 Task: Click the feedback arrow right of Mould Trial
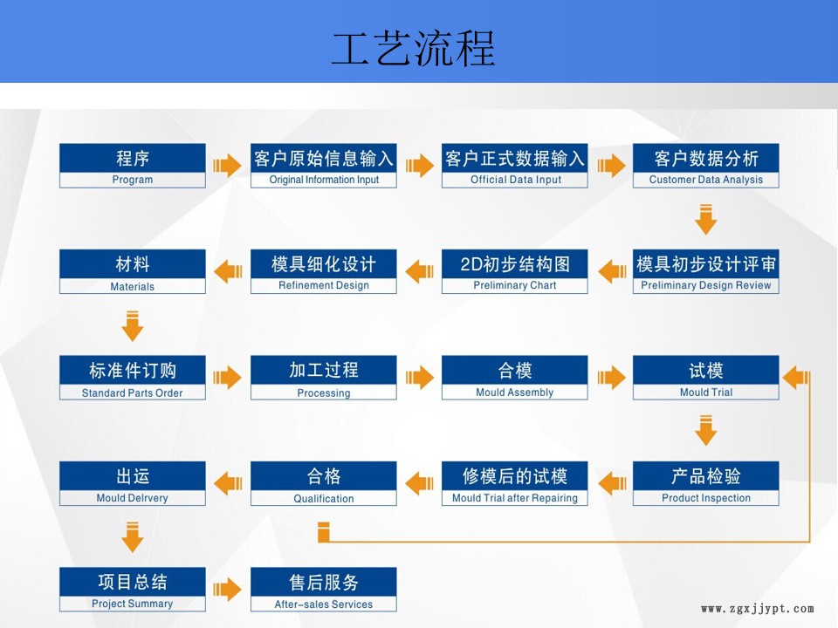[795, 378]
